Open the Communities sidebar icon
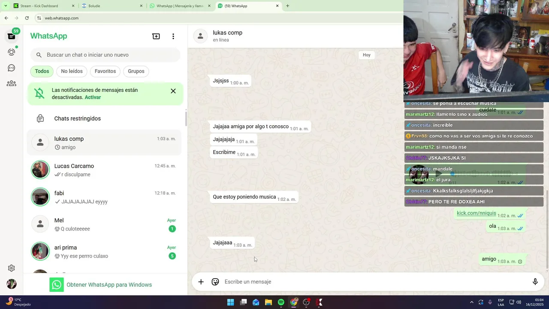The height and width of the screenshot is (309, 549). point(12,84)
